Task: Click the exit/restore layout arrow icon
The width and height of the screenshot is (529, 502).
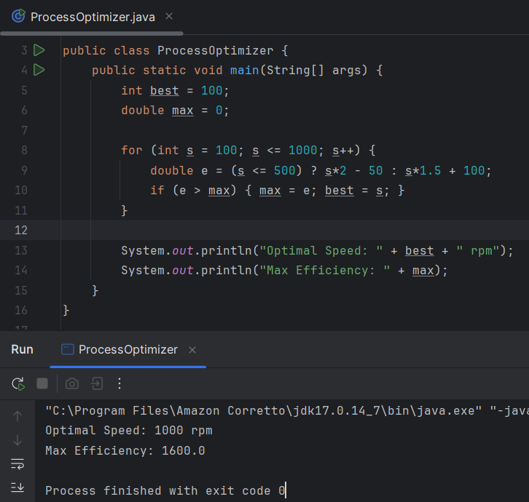Action: coord(96,383)
